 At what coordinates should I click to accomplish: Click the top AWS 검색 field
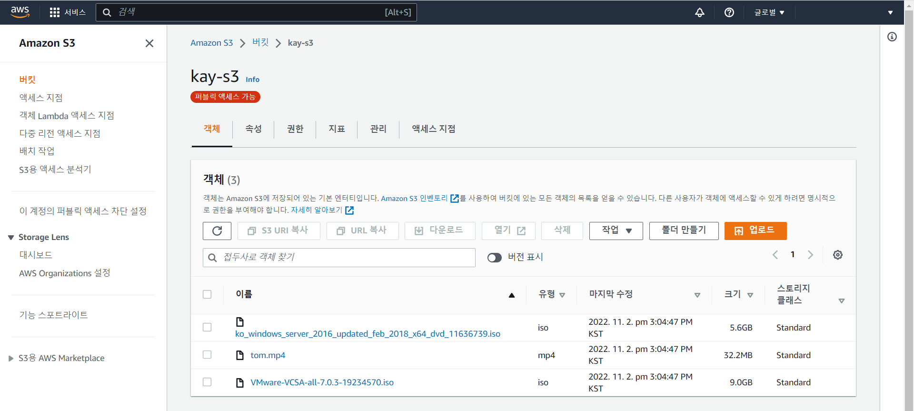256,12
